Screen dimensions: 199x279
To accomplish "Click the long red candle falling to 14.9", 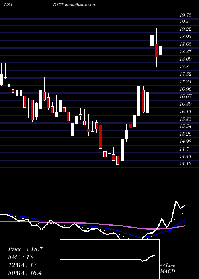I will click(x=101, y=132).
